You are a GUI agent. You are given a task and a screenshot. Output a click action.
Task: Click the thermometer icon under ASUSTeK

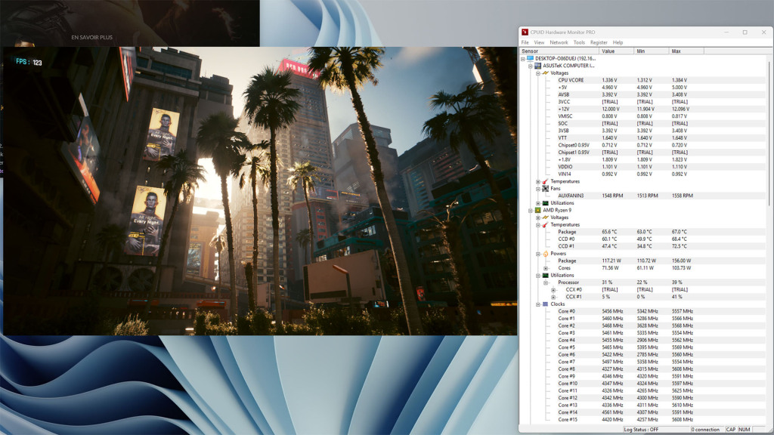tap(546, 181)
